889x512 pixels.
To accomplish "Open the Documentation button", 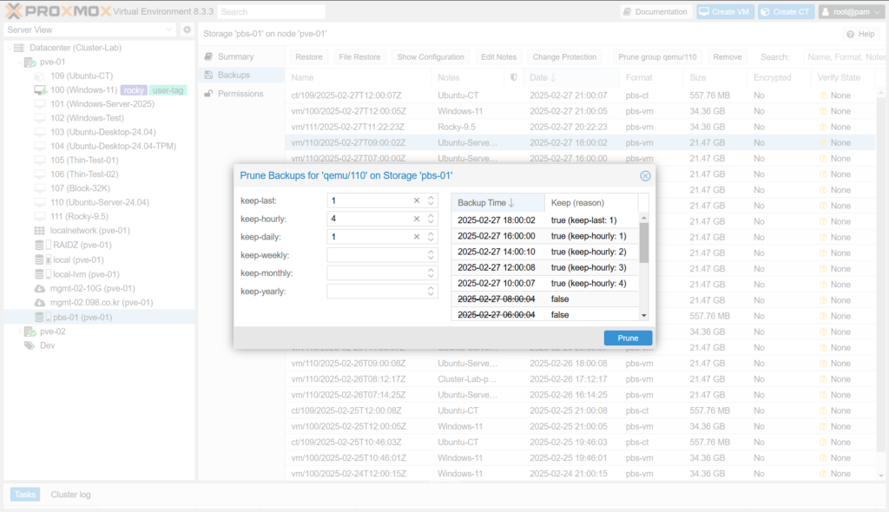I will (655, 12).
